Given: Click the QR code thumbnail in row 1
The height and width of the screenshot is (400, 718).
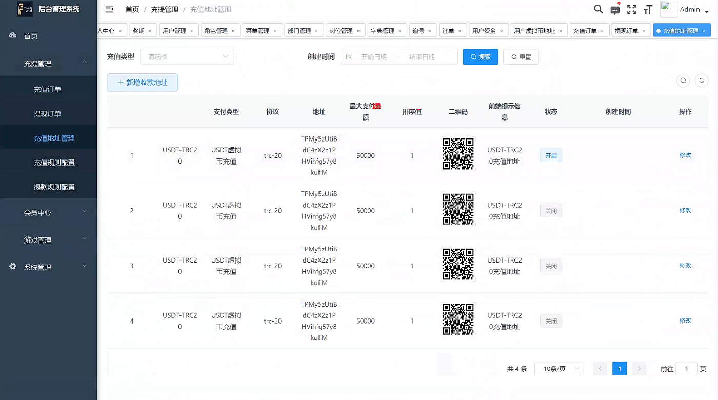Looking at the screenshot, I should pyautogui.click(x=458, y=154).
